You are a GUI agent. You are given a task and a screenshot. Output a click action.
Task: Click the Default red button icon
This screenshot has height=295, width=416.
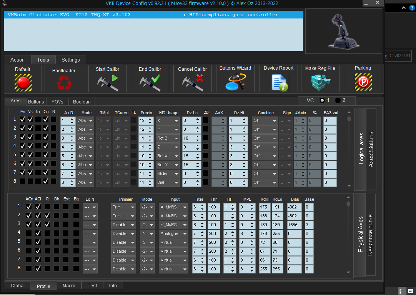tap(23, 82)
